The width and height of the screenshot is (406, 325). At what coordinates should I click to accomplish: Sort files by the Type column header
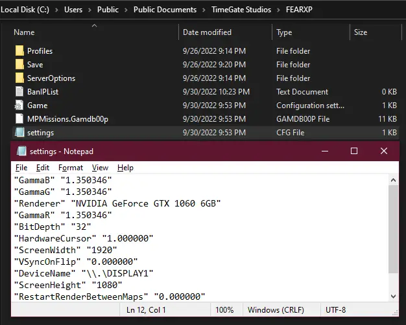(x=284, y=32)
